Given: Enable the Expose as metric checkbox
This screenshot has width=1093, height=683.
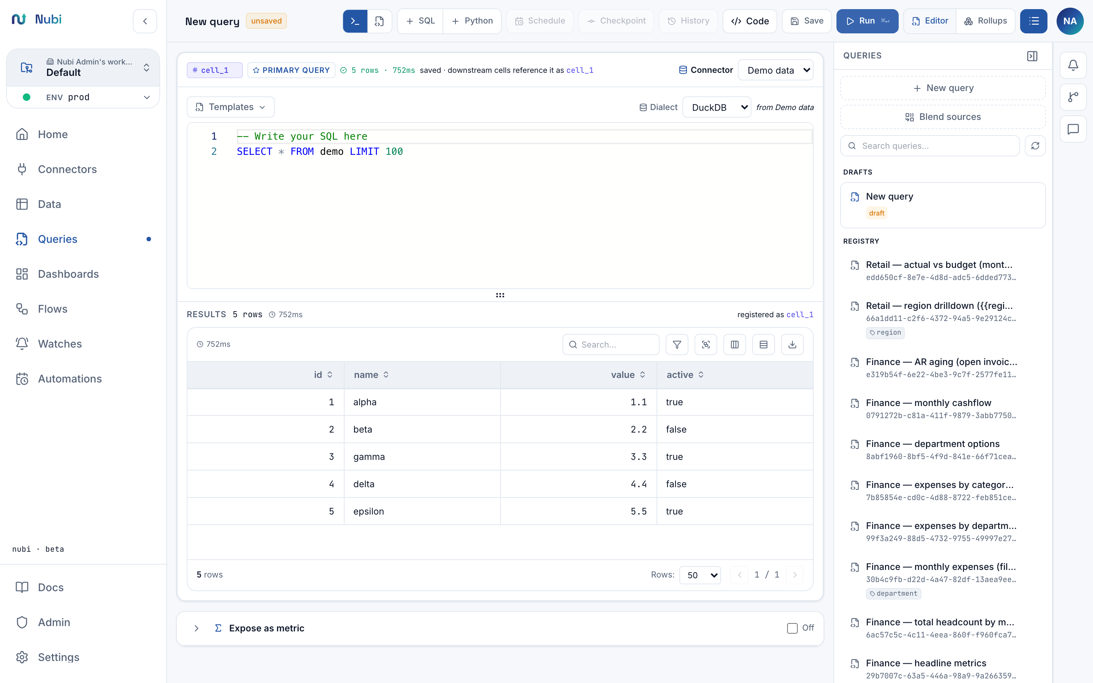Looking at the screenshot, I should tap(792, 628).
